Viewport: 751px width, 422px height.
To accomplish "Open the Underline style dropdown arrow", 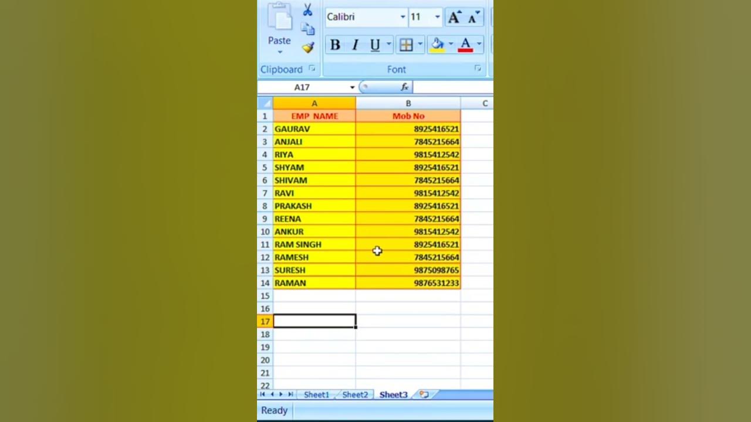I will coord(388,45).
